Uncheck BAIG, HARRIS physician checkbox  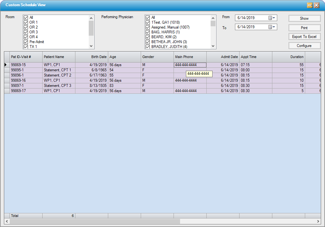tap(148, 32)
